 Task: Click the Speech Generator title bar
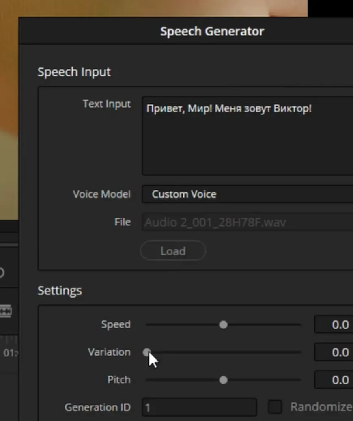[x=186, y=31]
